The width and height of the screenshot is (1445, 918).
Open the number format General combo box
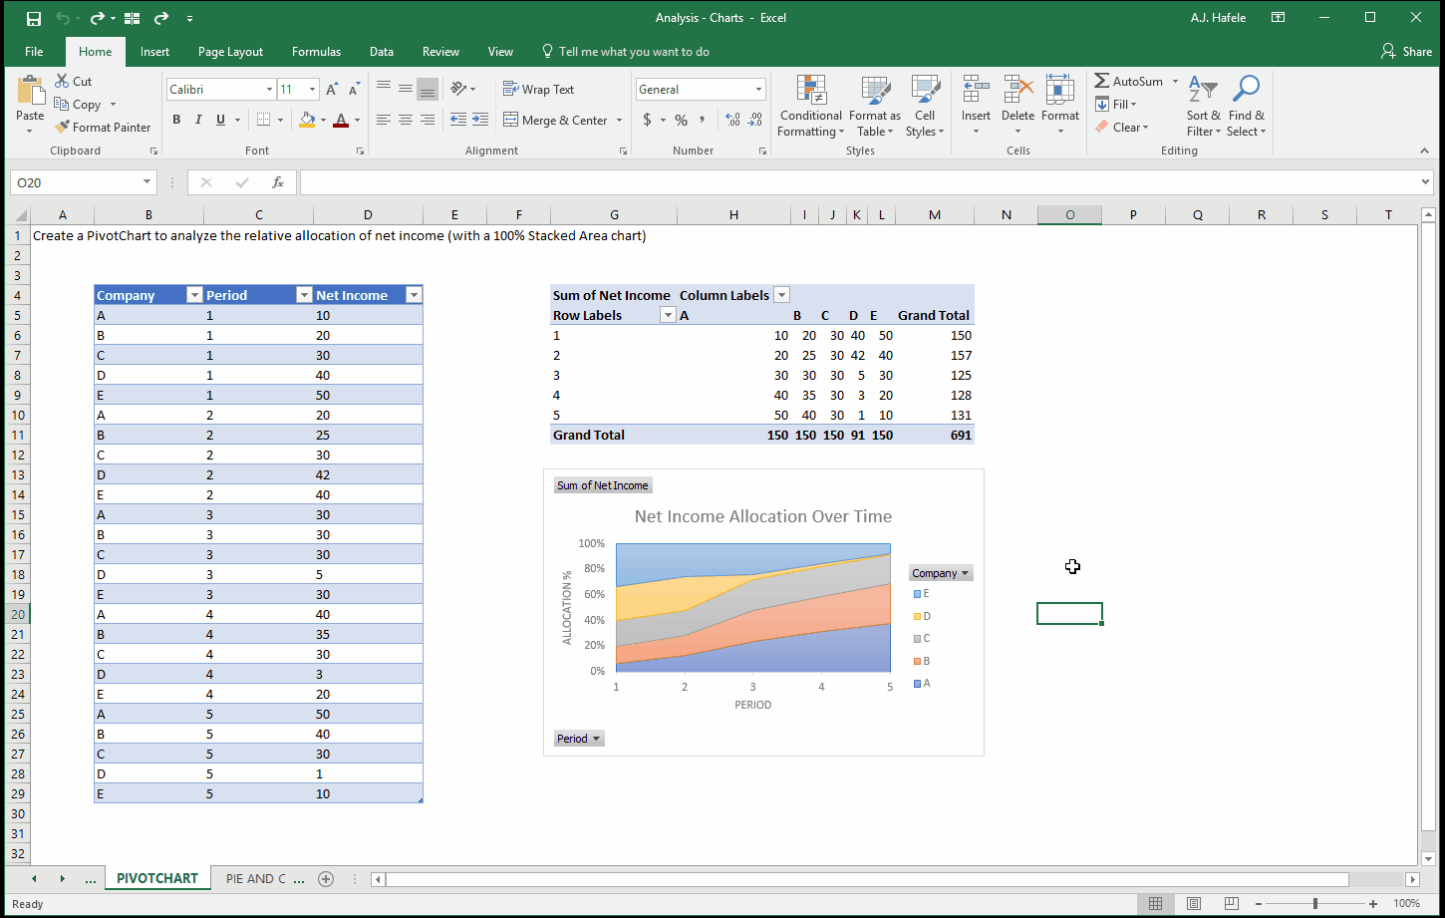coord(701,90)
